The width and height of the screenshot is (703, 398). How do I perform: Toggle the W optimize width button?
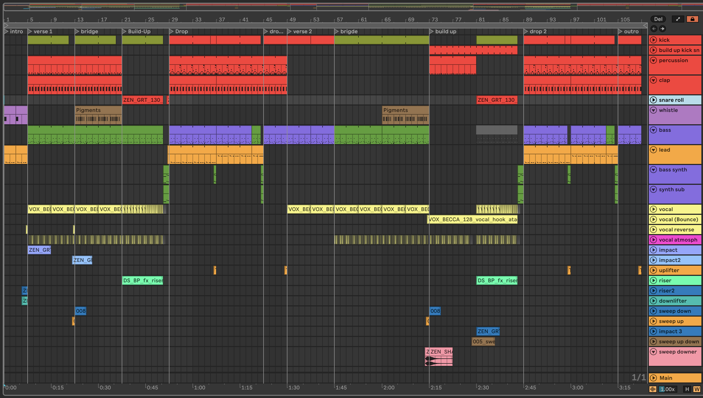697,389
